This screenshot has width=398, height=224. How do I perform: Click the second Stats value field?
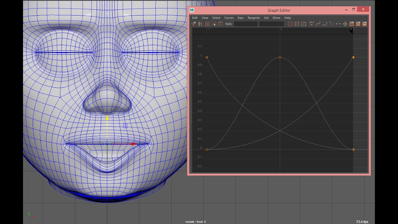click(x=271, y=24)
